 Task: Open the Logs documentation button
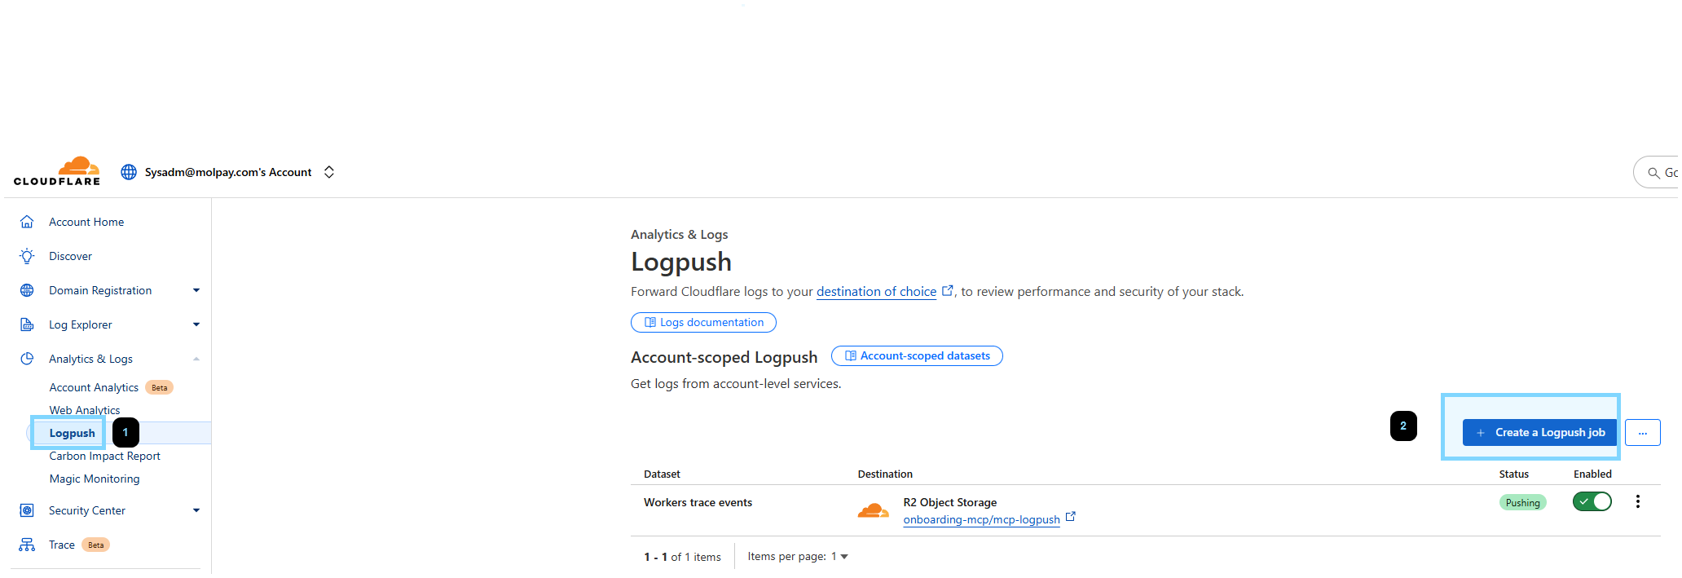coord(703,322)
